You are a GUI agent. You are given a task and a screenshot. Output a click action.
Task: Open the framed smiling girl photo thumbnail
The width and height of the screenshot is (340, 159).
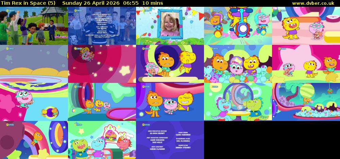[x=170, y=26]
